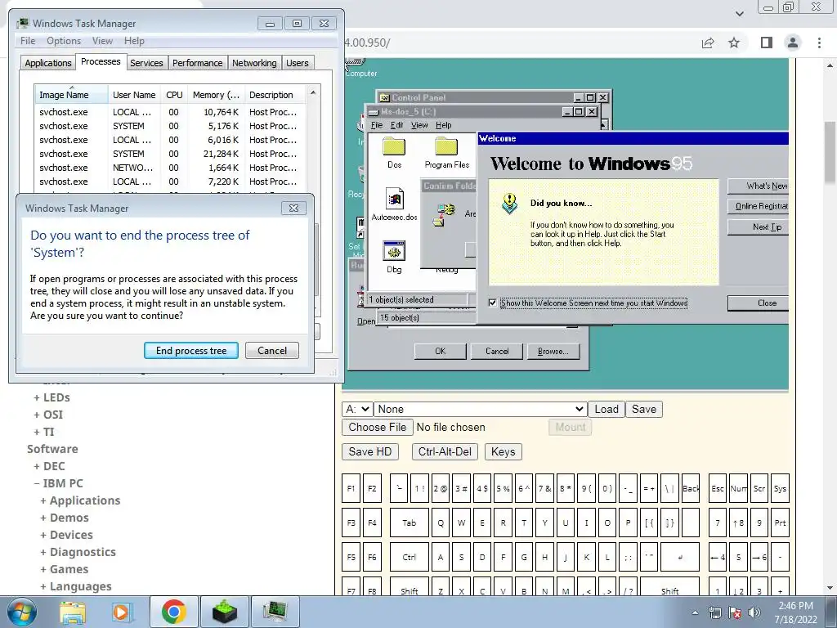This screenshot has height=628, width=837.
Task: Open Windows Explorer from taskbar
Action: [x=73, y=612]
